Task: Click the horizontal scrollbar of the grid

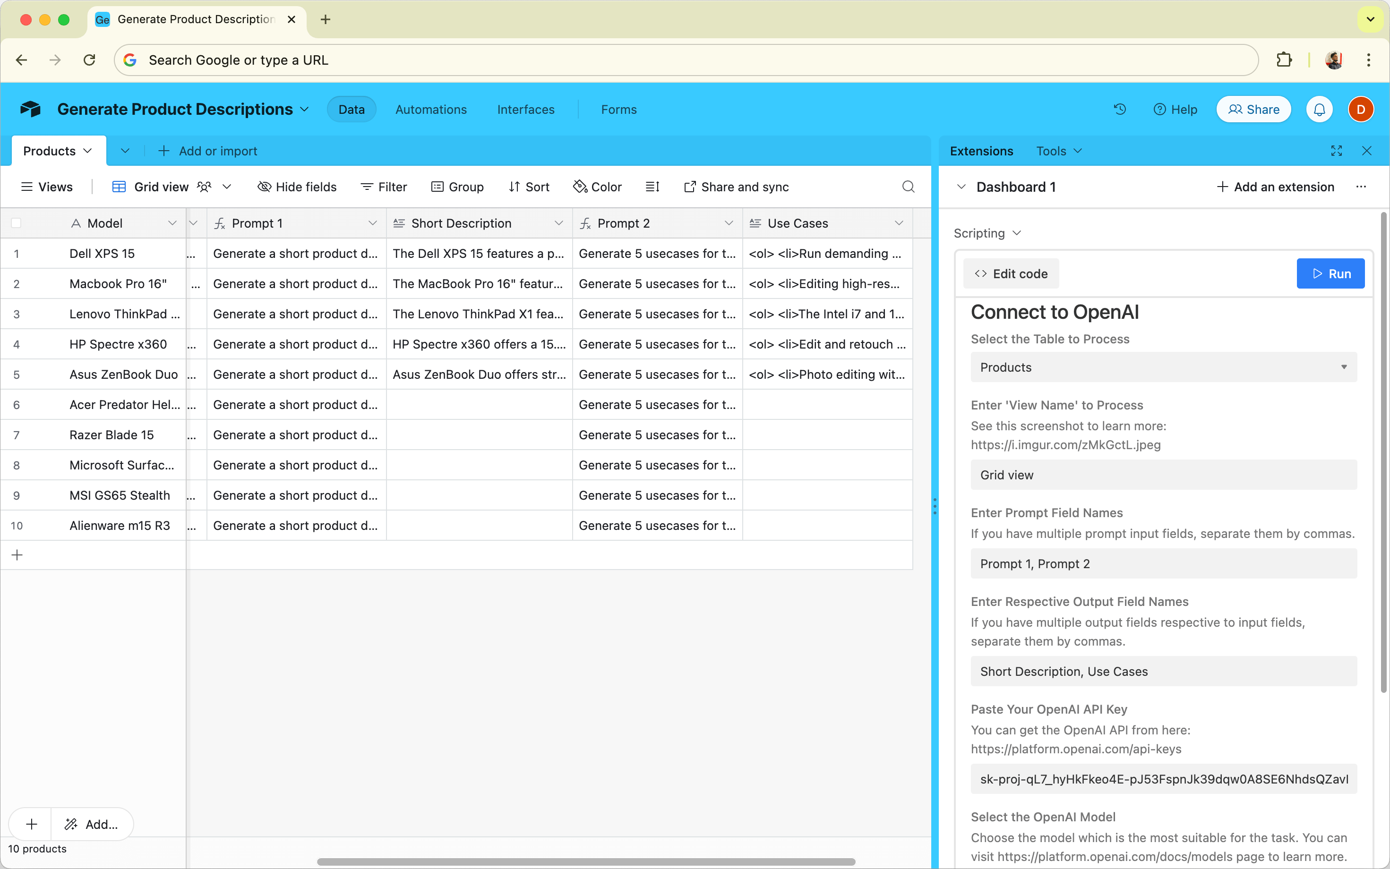Action: [x=586, y=861]
